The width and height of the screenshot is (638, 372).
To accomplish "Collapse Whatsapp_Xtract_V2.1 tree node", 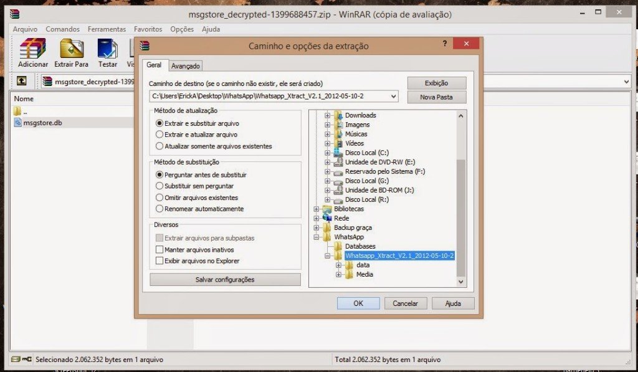I will (x=327, y=255).
